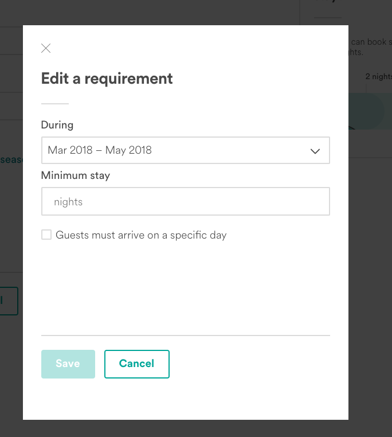Click the "2 nights" label in background
This screenshot has height=437, width=392.
pyautogui.click(x=378, y=76)
